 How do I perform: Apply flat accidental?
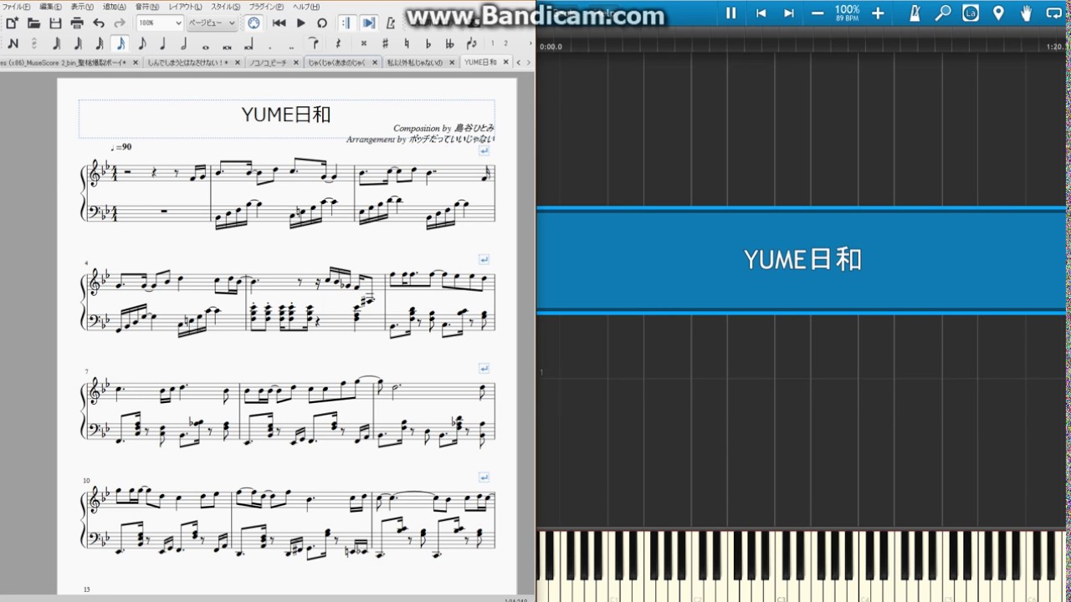tap(428, 43)
